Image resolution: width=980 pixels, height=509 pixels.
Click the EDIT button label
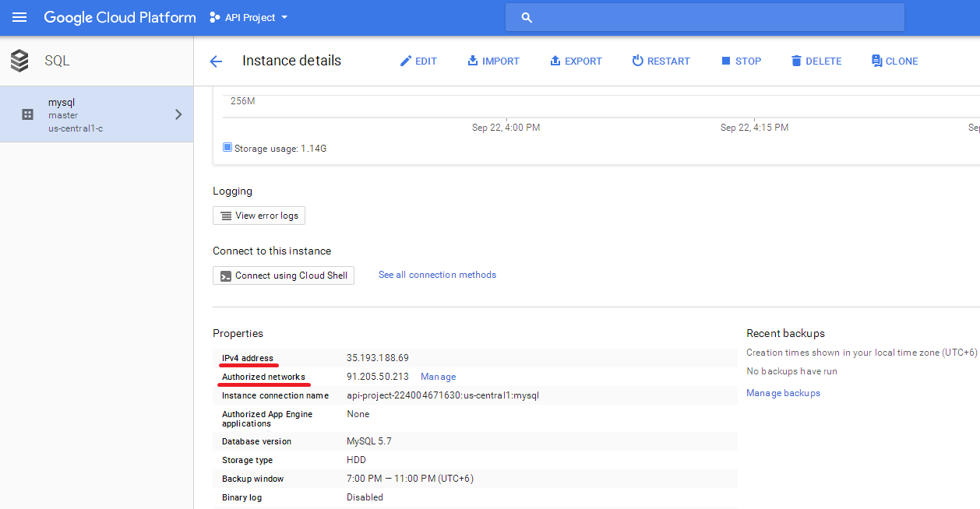426,61
